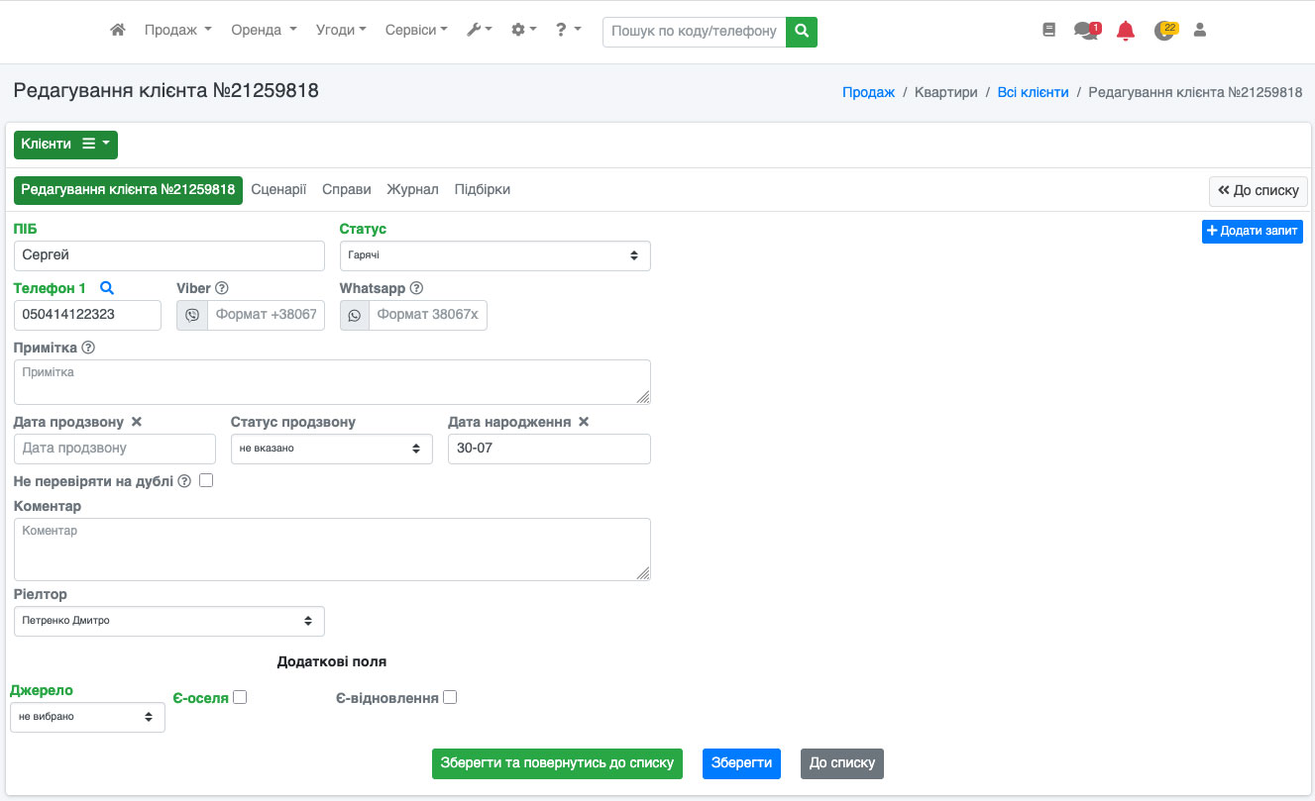Focus the Примітка text area
This screenshot has height=801, width=1315.
pyautogui.click(x=332, y=382)
